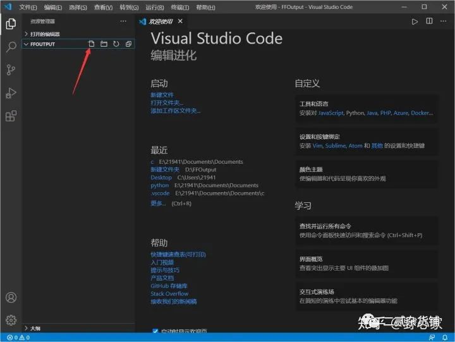Click the New File icon in FFOUTPUT header
Screen dimensions: 455x342
click(92, 44)
